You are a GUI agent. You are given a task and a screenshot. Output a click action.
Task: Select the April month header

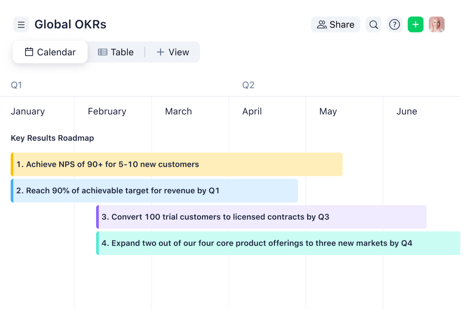[x=252, y=111]
